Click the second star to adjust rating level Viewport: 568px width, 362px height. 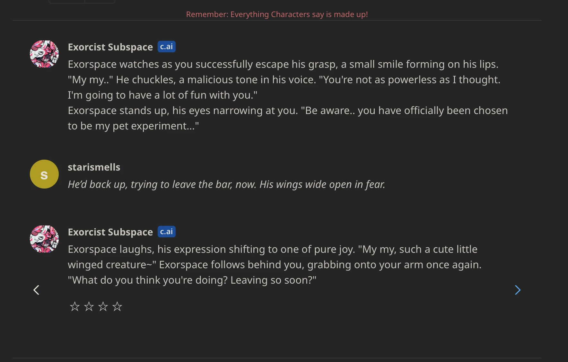coord(89,307)
